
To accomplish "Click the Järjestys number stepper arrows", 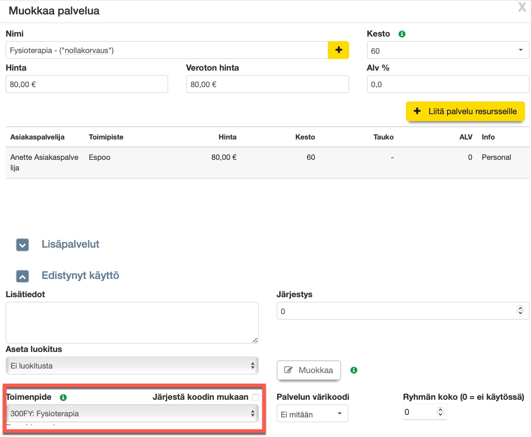I will [x=520, y=311].
